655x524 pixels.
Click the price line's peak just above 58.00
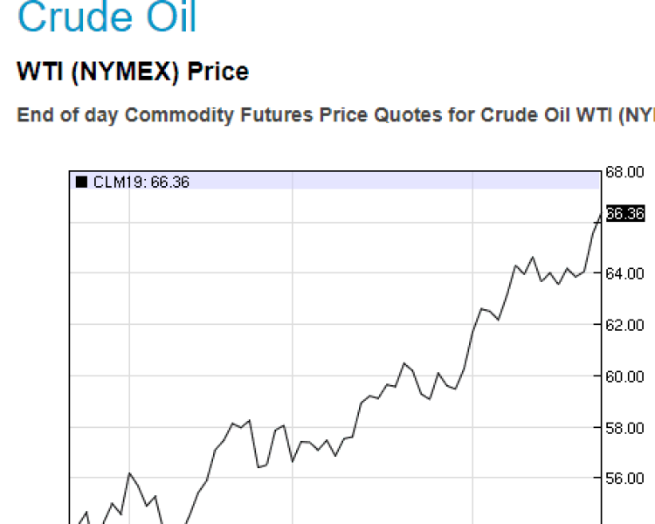(250, 420)
